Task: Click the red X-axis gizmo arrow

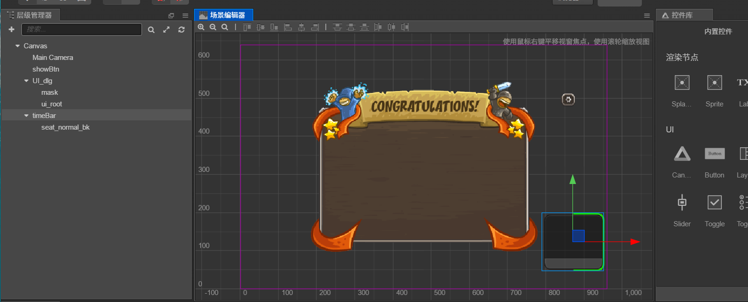Action: 635,242
